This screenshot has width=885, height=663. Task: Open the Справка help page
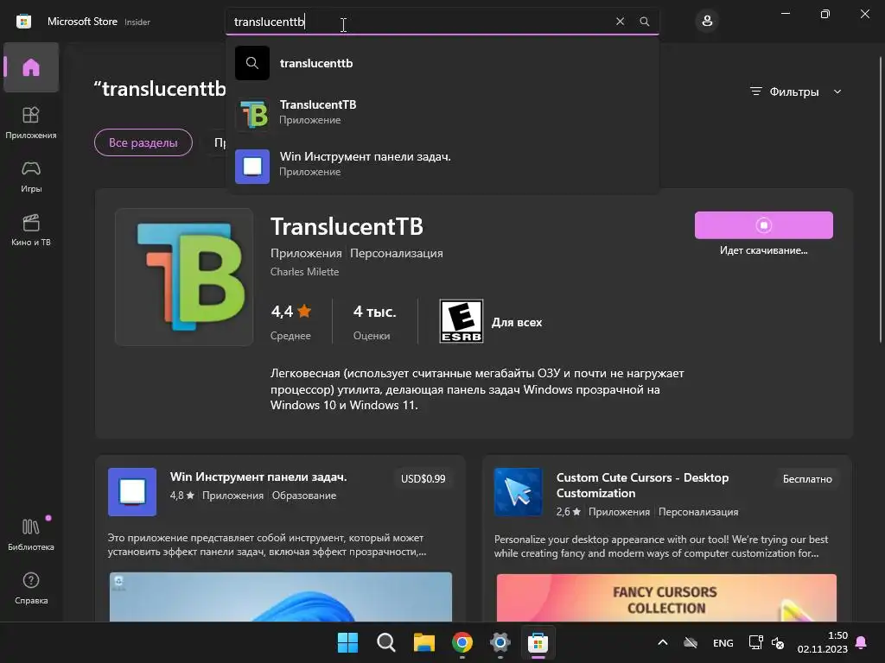31,588
